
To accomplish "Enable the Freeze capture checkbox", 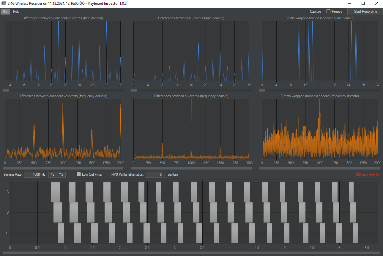I will pos(328,12).
